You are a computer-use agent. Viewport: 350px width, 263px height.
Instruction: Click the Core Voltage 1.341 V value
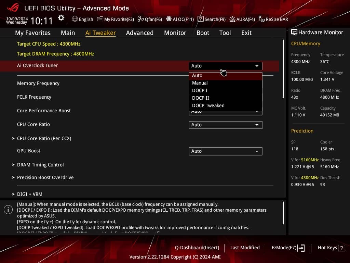327,79
